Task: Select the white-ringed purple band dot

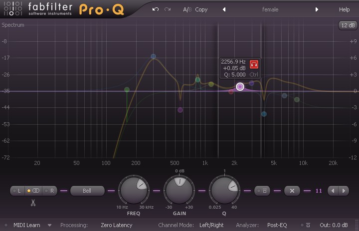Action: [240, 86]
